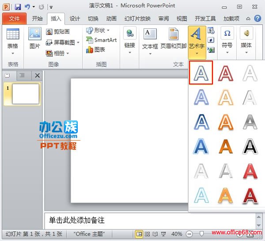Screen dimensions: 265x241
Task: Choose the light blue beveled WordArt style in second row
Action: 201,97
